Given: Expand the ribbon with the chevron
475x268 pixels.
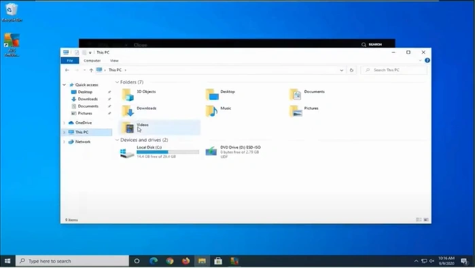Looking at the screenshot, I should (x=420, y=60).
